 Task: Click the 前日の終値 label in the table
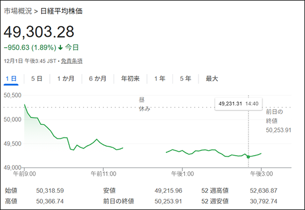pos(119,201)
